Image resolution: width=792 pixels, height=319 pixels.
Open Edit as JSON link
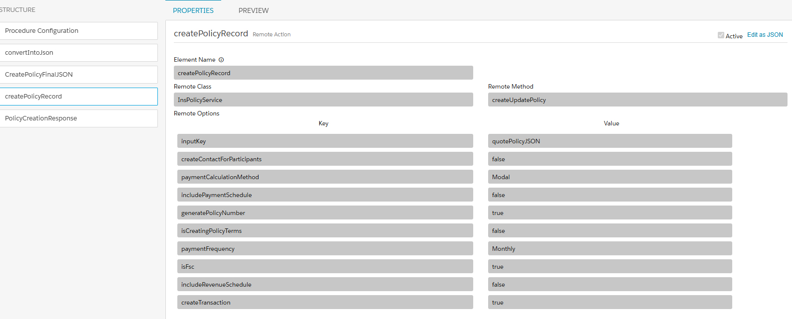click(x=765, y=35)
